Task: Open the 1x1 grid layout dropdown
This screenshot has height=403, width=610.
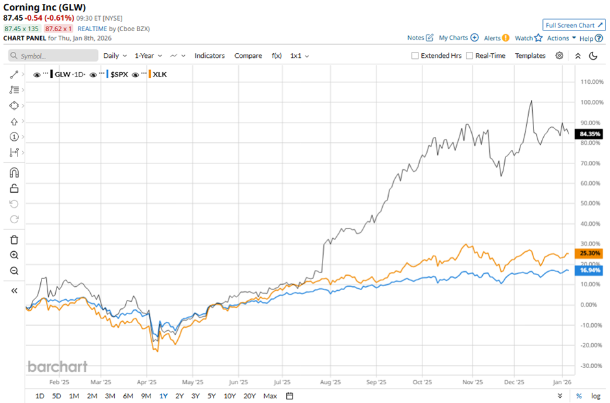Action: click(x=299, y=56)
